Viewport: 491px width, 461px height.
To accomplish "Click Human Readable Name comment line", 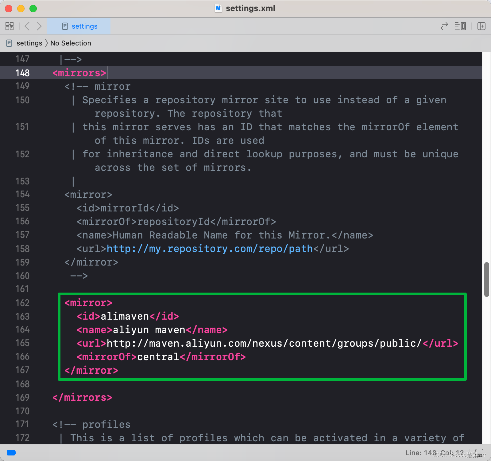I will [x=225, y=235].
